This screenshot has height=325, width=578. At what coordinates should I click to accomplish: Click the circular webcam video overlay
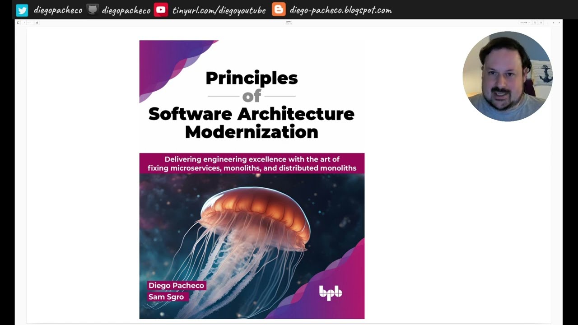[x=508, y=76]
